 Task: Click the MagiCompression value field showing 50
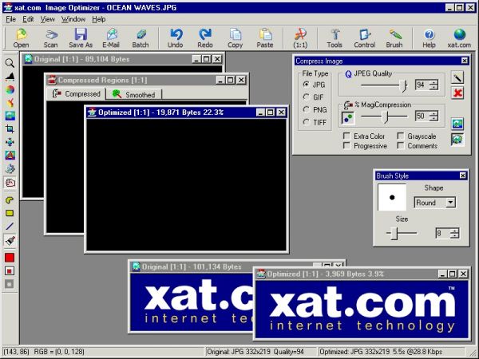(x=422, y=116)
